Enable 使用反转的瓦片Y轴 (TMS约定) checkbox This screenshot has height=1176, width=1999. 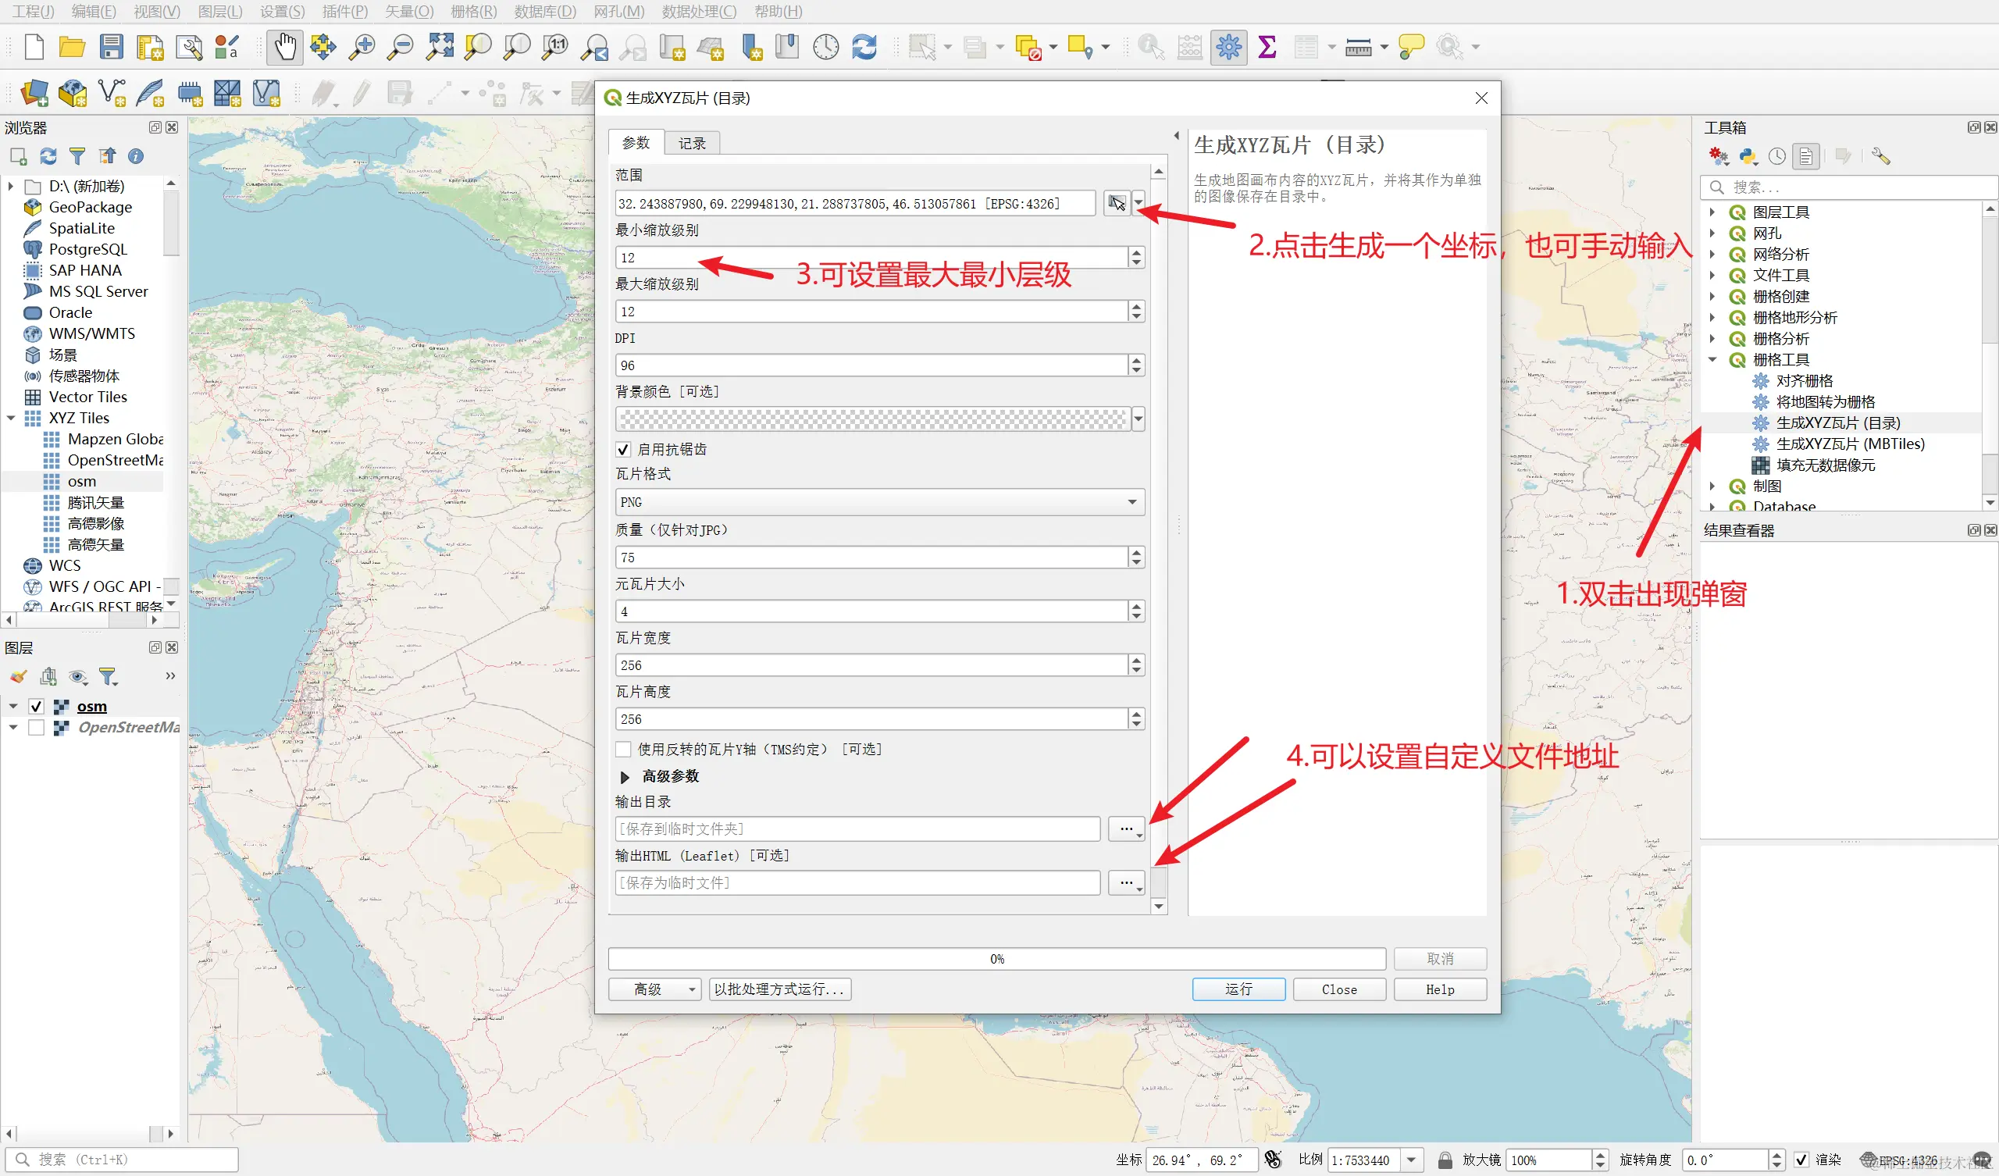623,749
